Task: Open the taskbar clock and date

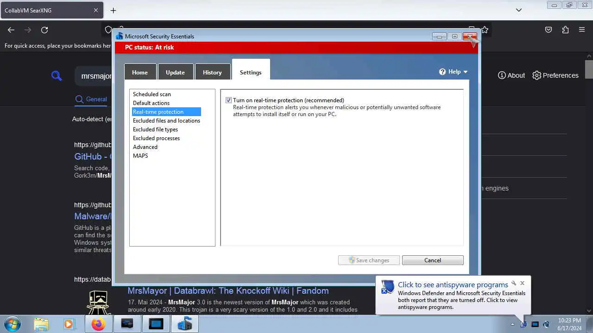Action: click(x=569, y=324)
